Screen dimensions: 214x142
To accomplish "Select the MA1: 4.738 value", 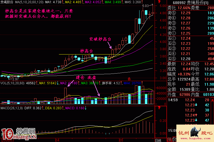I will pos(53,2).
